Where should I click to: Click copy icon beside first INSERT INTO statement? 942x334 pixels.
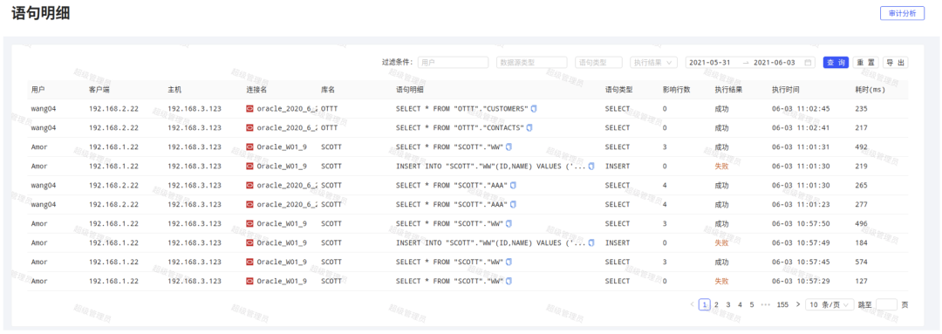pos(591,167)
